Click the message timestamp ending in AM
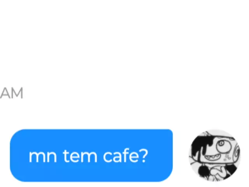The height and width of the screenshot is (187, 249). [11, 93]
